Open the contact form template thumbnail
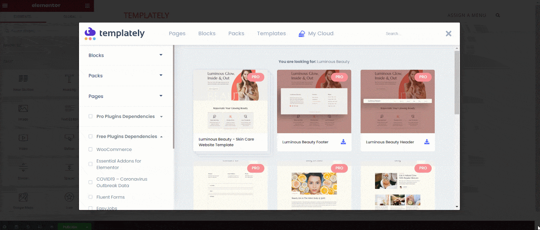This screenshot has height=230, width=540. 231,185
